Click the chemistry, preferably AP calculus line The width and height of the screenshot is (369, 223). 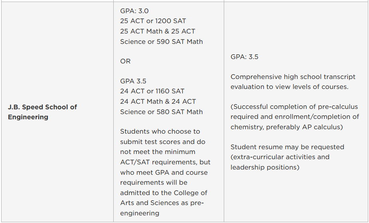pyautogui.click(x=287, y=127)
